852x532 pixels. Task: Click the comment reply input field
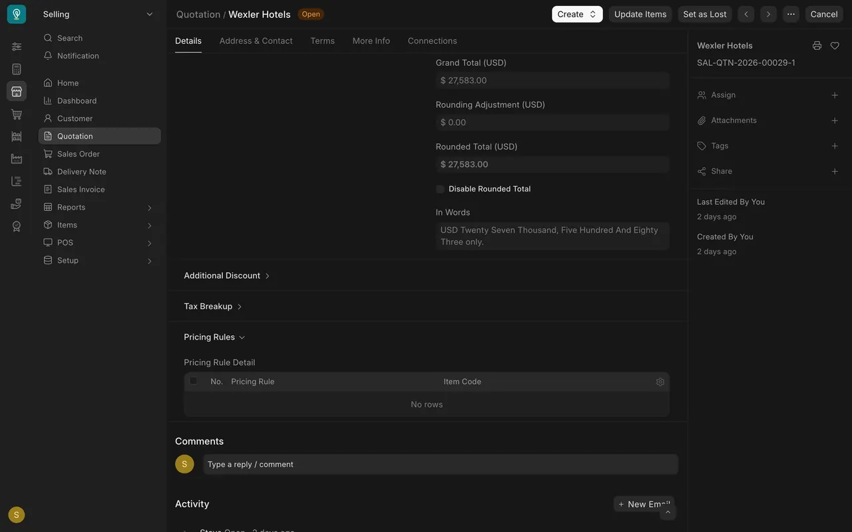[x=441, y=464]
